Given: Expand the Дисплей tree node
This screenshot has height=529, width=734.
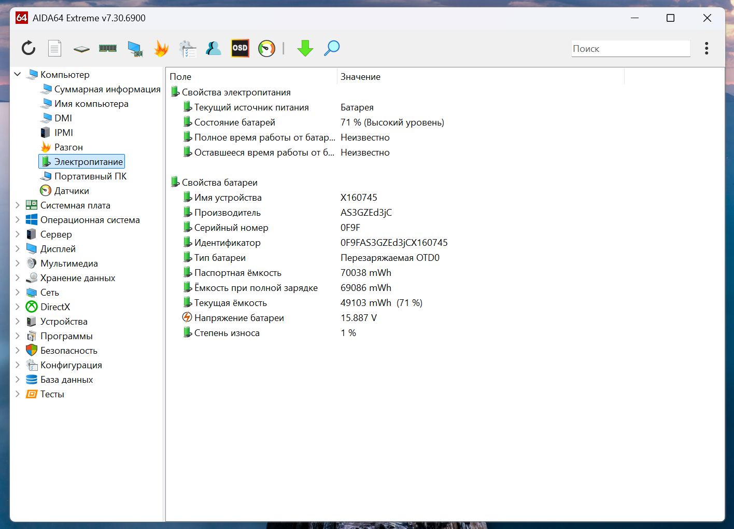Looking at the screenshot, I should tap(18, 248).
